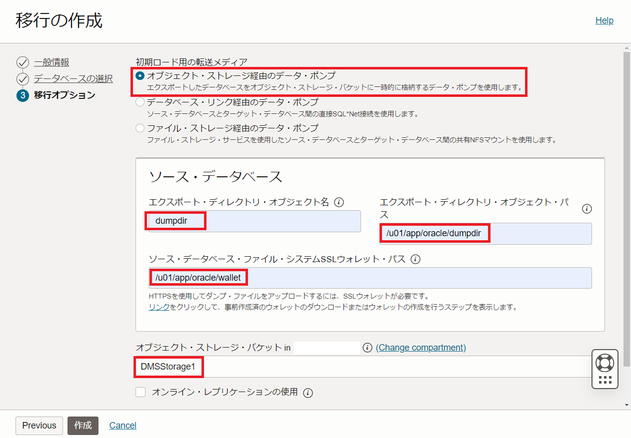Open the compartment selector next to bucket label

326,347
